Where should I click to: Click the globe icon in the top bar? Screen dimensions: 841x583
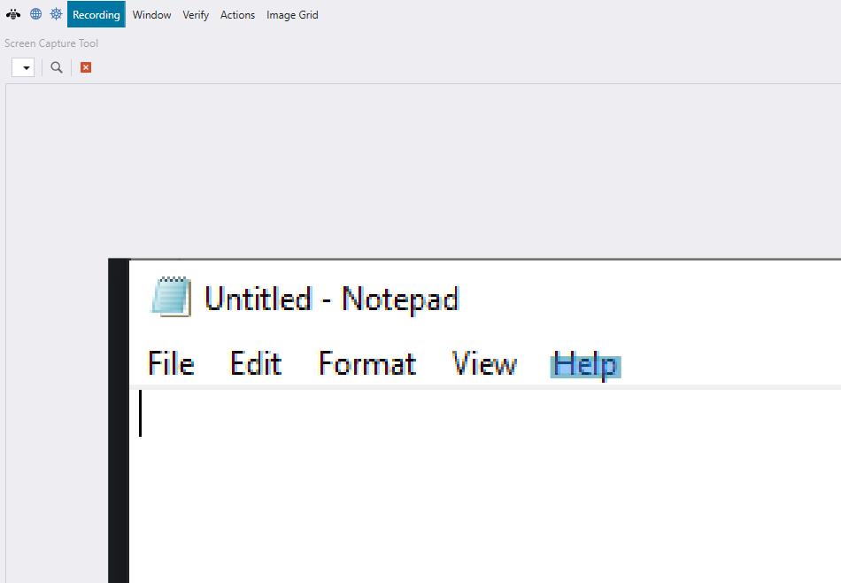pyautogui.click(x=35, y=14)
